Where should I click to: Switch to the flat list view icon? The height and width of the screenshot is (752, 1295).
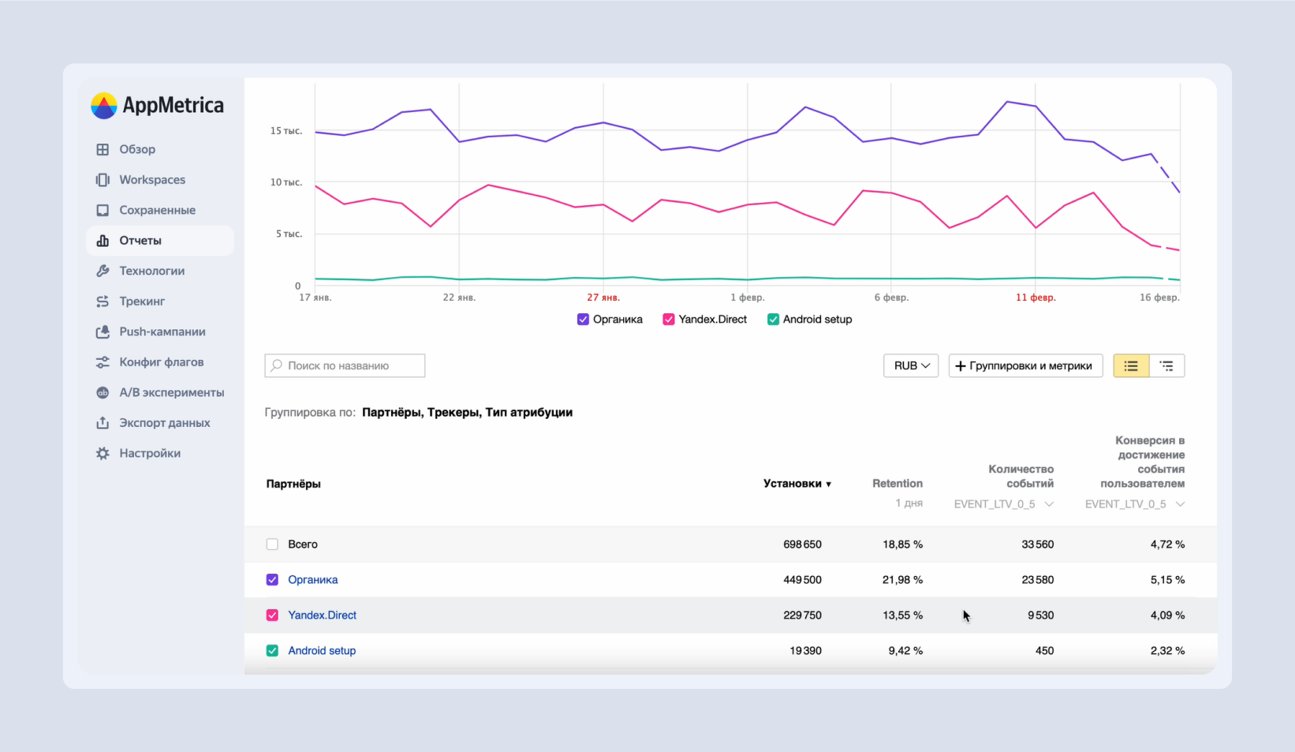(1131, 366)
